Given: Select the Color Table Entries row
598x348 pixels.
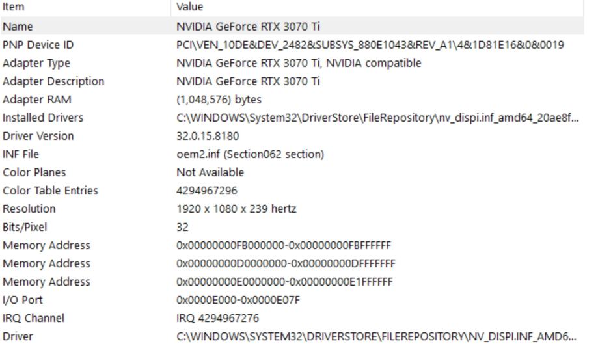Looking at the screenshot, I should [51, 191].
